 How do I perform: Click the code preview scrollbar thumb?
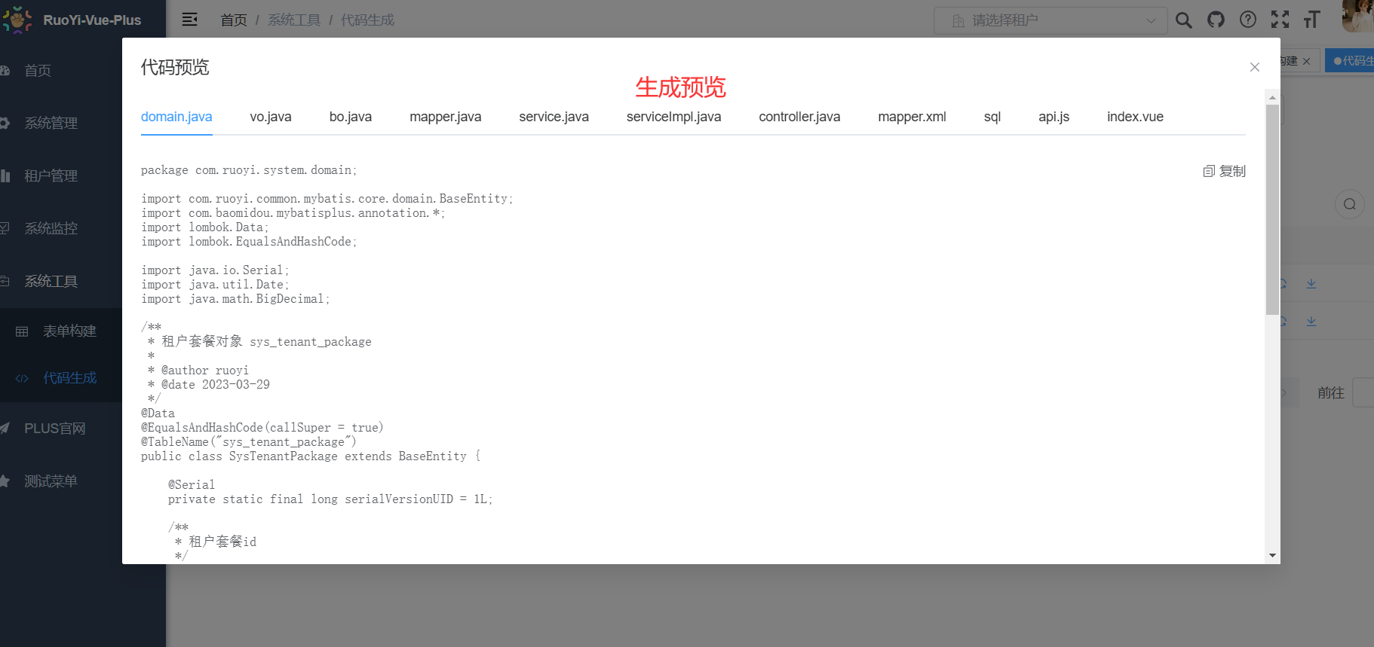(1272, 209)
